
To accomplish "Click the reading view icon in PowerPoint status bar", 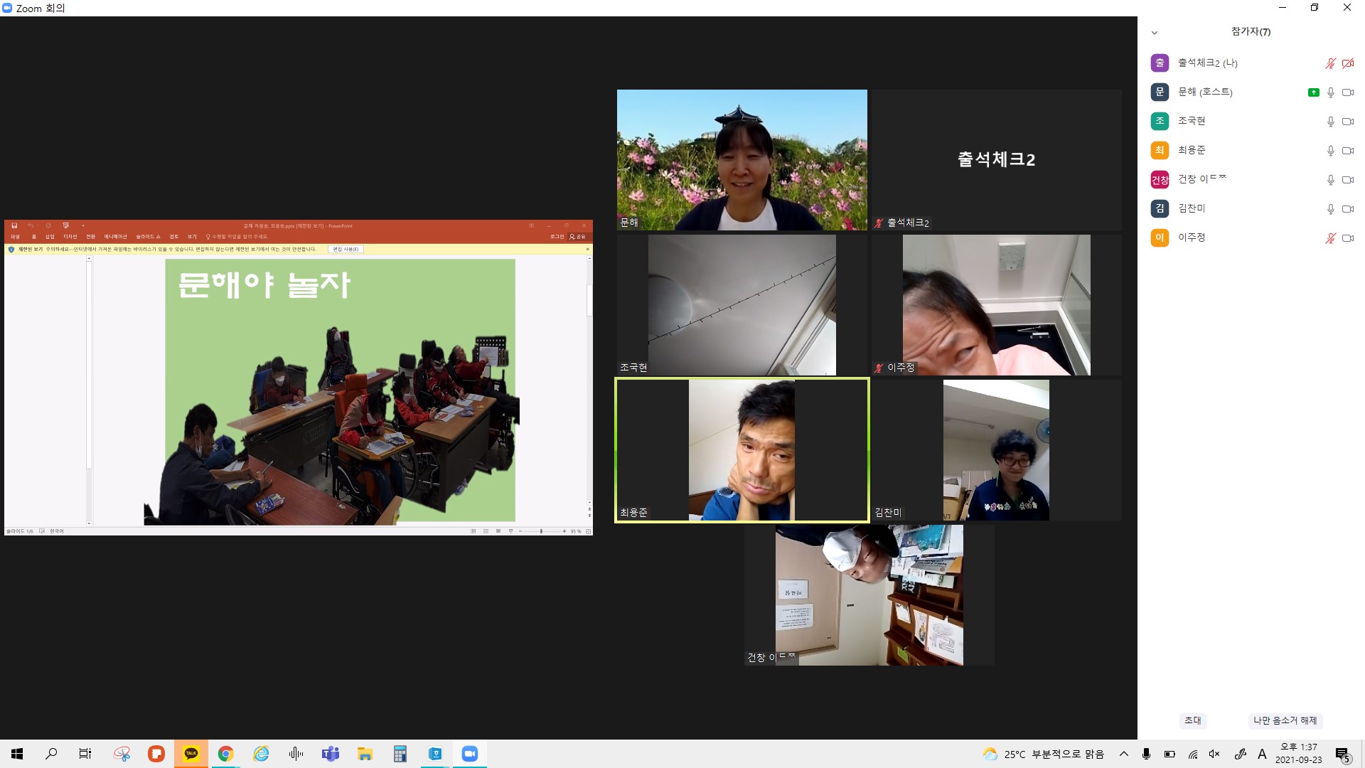I will (x=498, y=531).
